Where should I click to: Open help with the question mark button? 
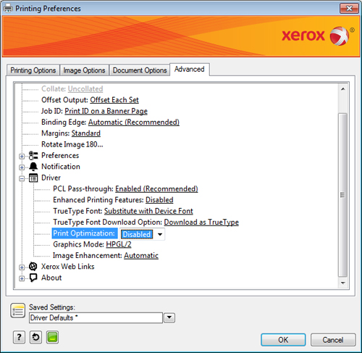click(x=19, y=337)
